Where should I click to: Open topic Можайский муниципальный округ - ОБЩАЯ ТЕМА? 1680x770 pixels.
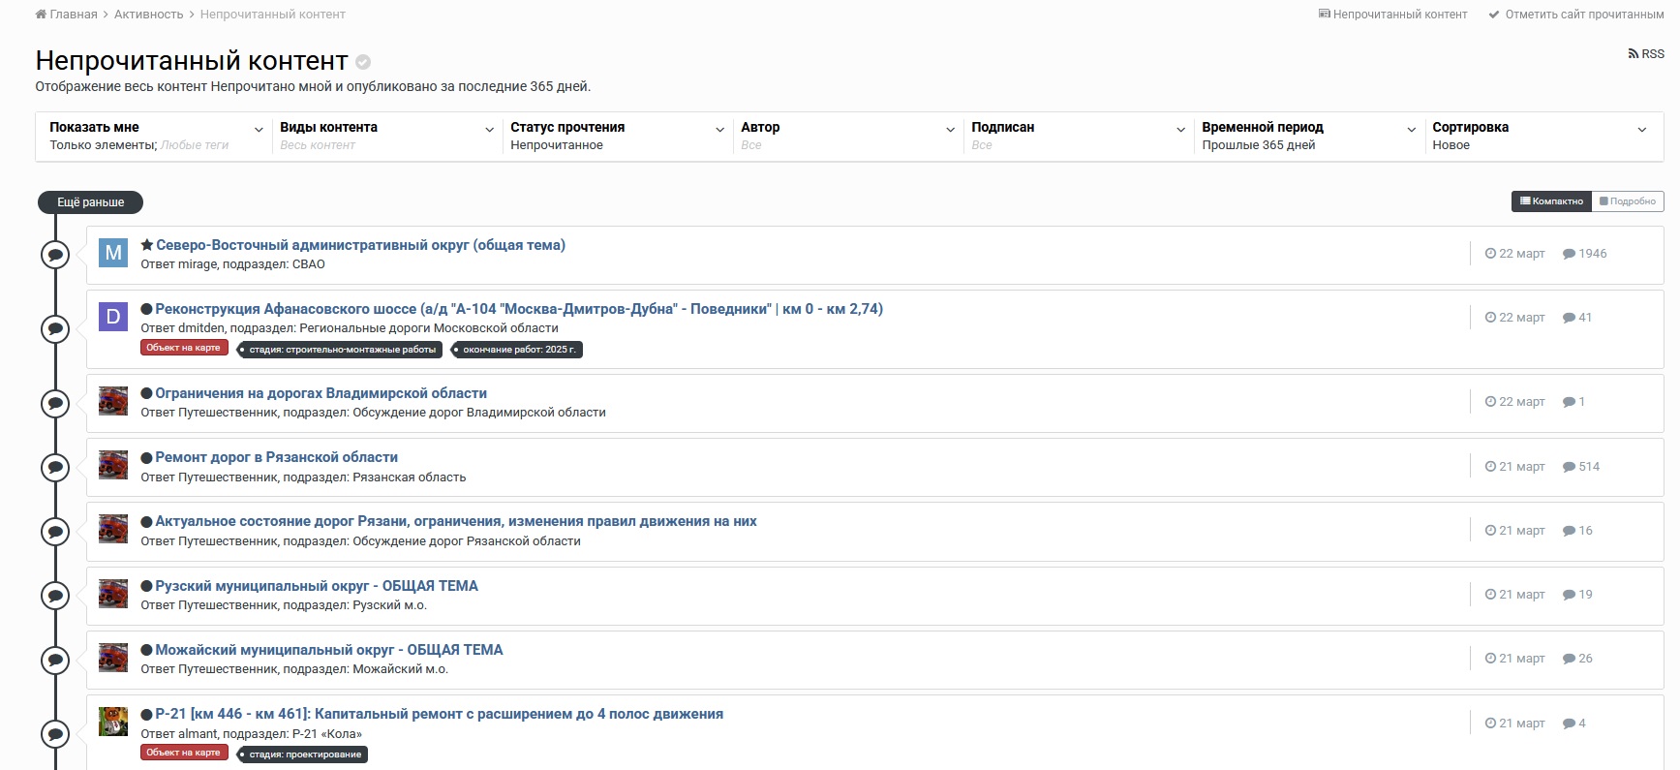(x=329, y=650)
